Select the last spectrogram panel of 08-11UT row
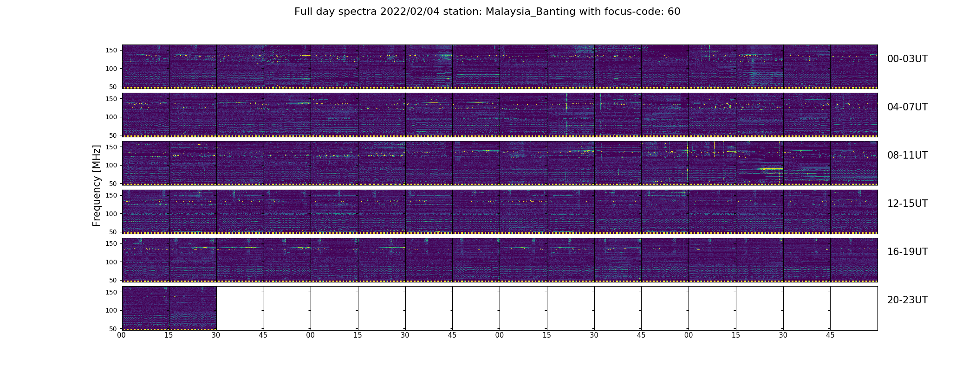Screen dimensions: 975x371 [854, 163]
